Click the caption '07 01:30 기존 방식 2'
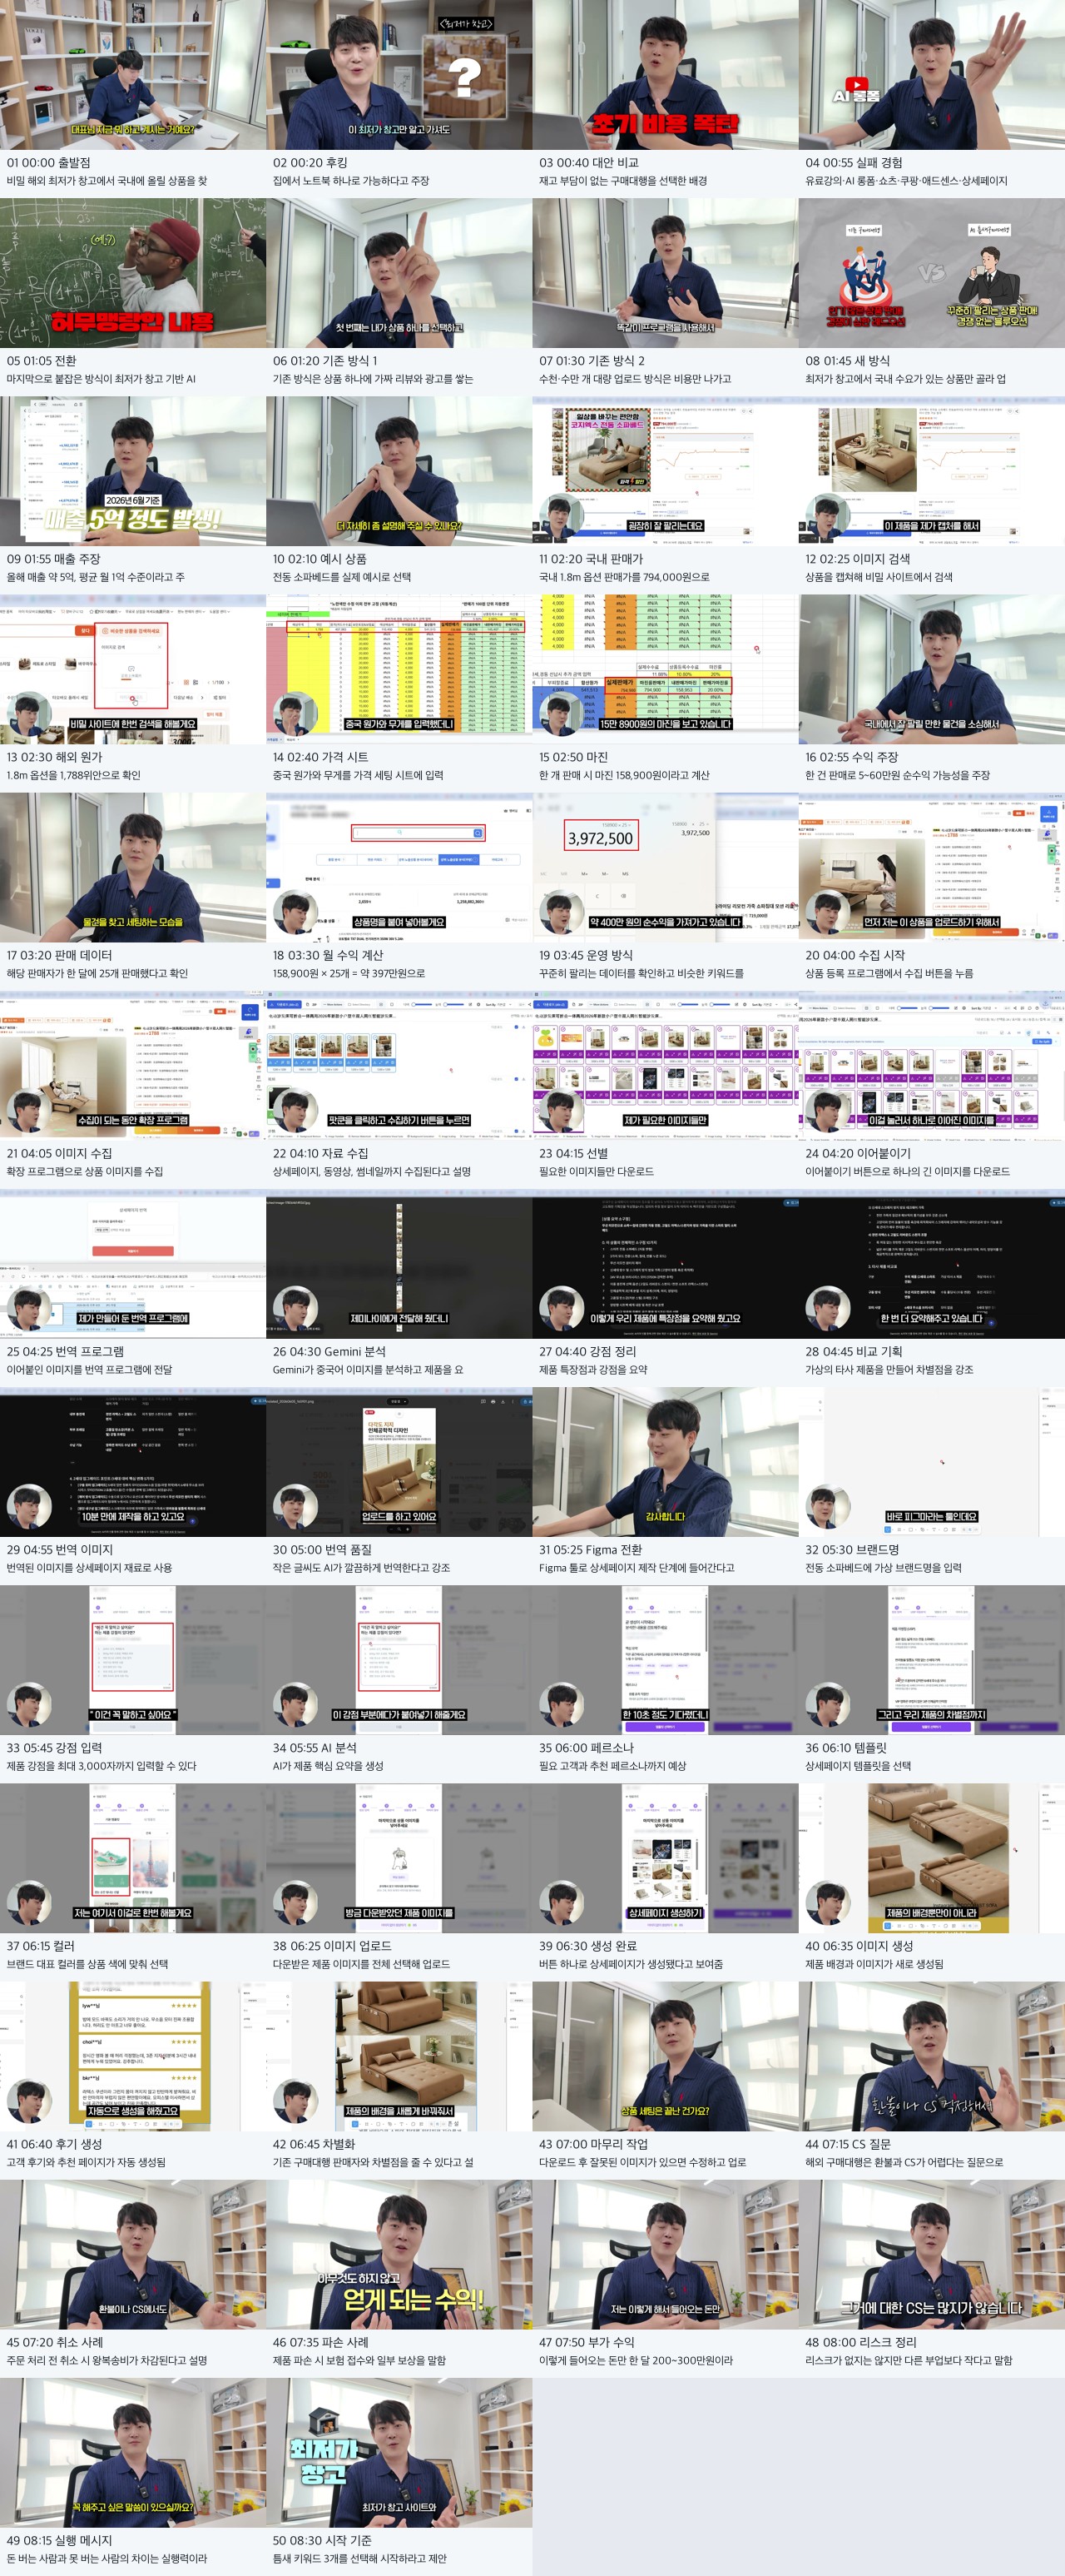 592,361
